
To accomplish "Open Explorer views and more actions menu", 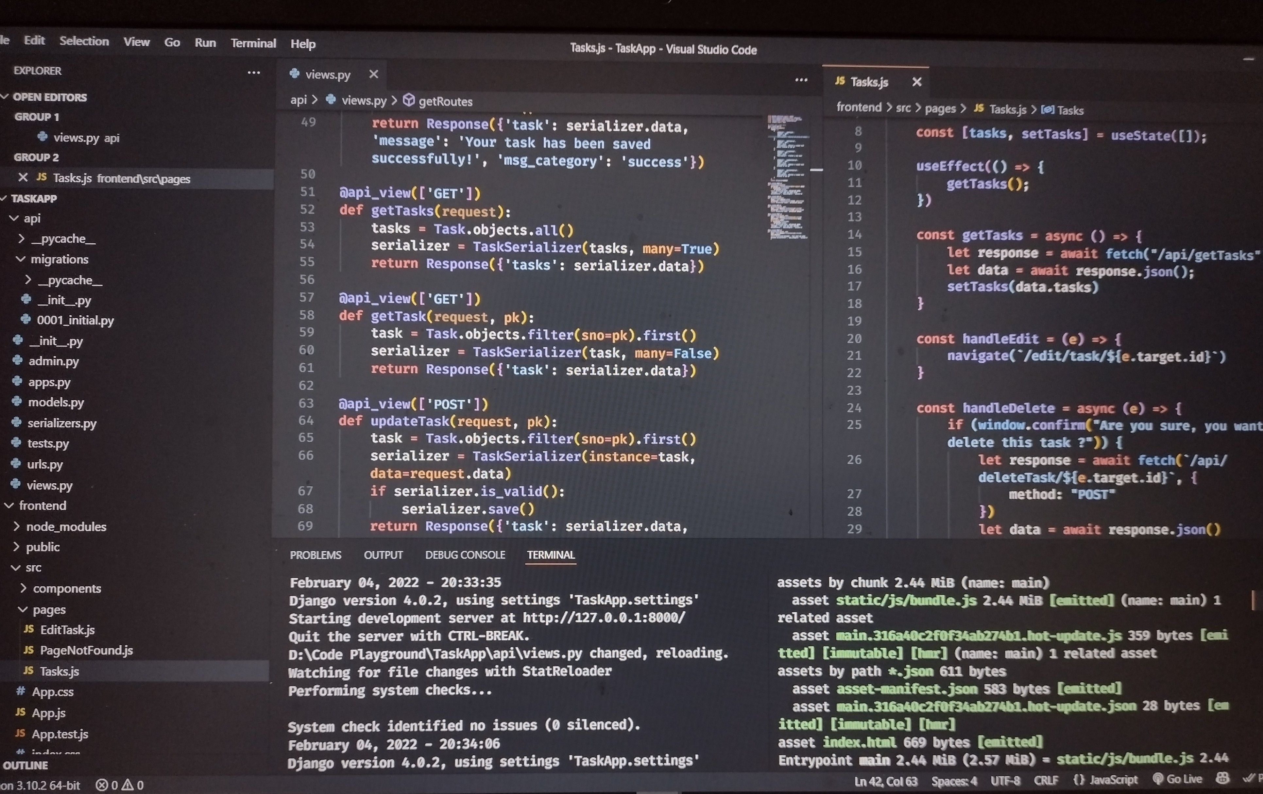I will coord(254,73).
